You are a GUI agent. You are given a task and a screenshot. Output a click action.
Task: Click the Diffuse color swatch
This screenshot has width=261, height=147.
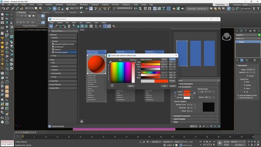tap(187, 95)
